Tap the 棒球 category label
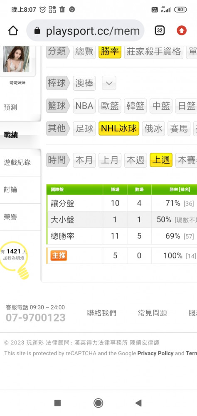Image resolution: width=197 pixels, height=416 pixels. 58,83
